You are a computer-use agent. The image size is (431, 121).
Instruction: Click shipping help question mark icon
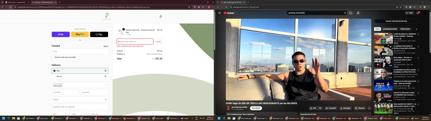click(x=124, y=54)
